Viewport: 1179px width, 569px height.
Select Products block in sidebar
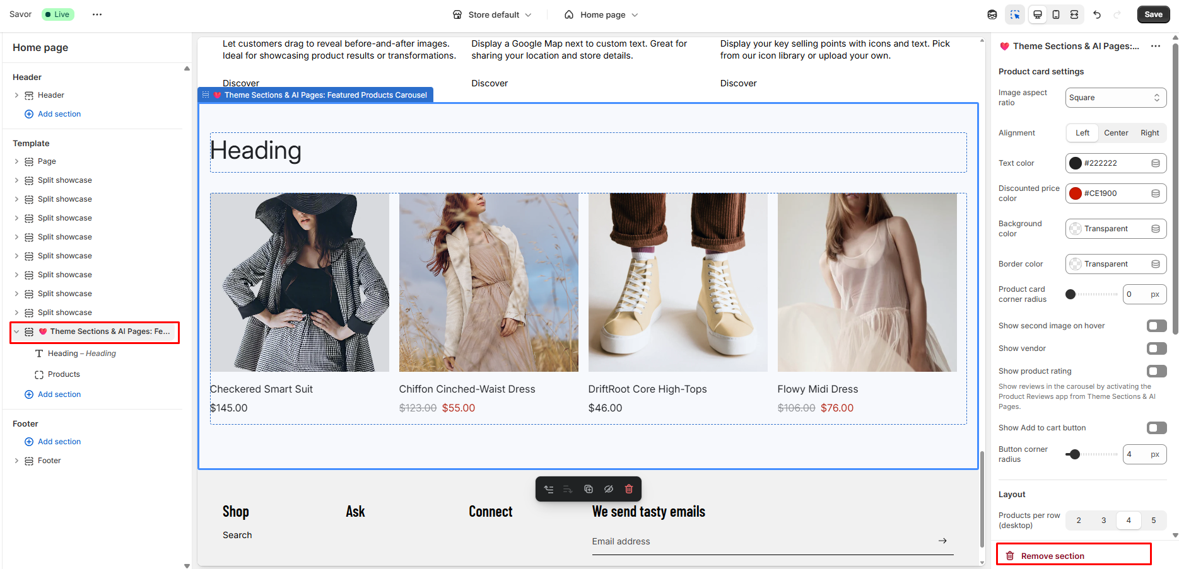coord(64,374)
